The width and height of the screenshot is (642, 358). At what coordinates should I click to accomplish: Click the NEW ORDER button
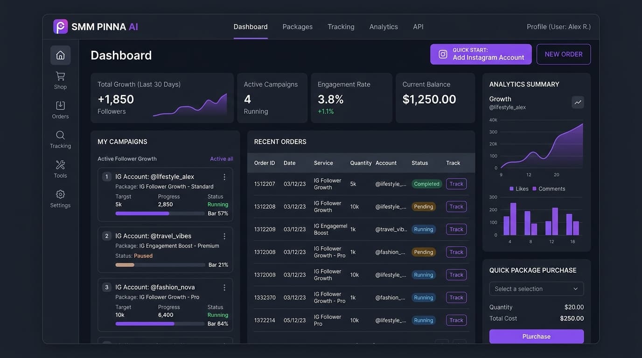click(x=564, y=54)
